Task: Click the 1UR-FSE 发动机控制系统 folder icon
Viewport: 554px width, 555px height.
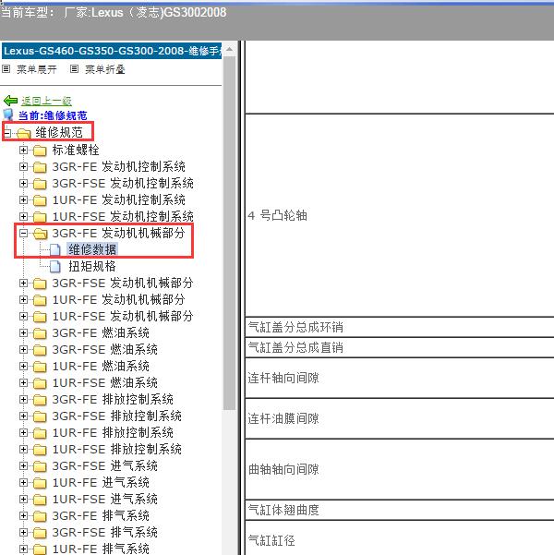Action: coord(40,217)
